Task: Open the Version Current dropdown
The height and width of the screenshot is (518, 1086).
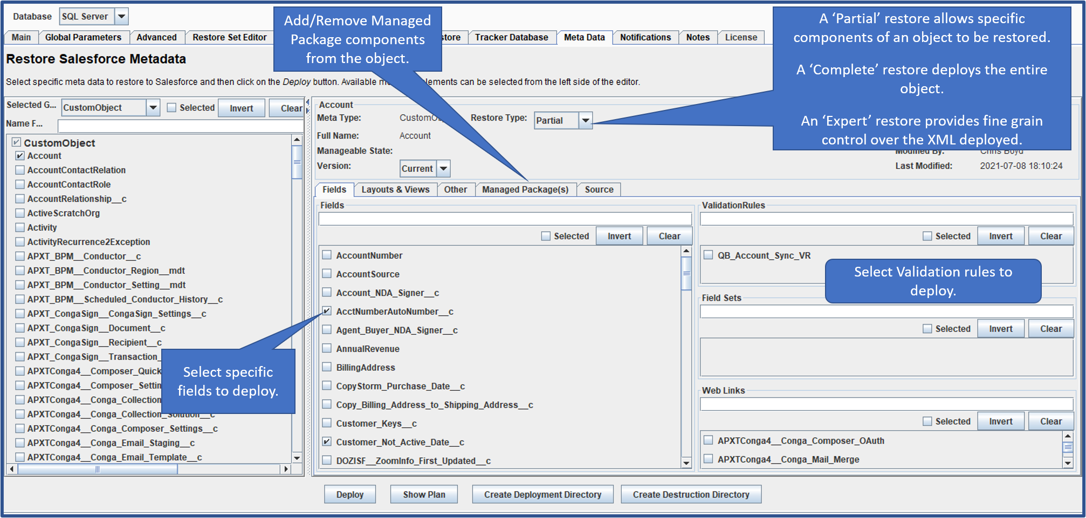Action: coord(443,169)
